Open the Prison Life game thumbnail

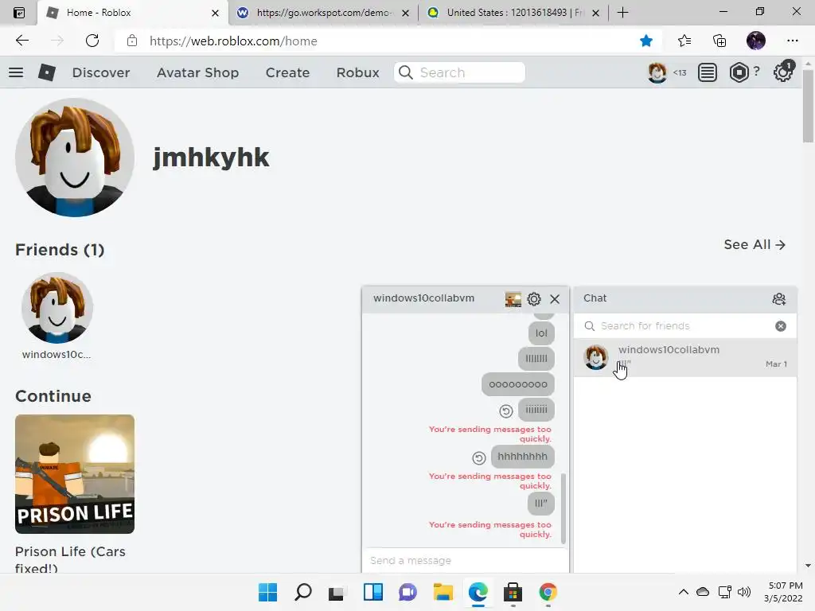point(75,474)
